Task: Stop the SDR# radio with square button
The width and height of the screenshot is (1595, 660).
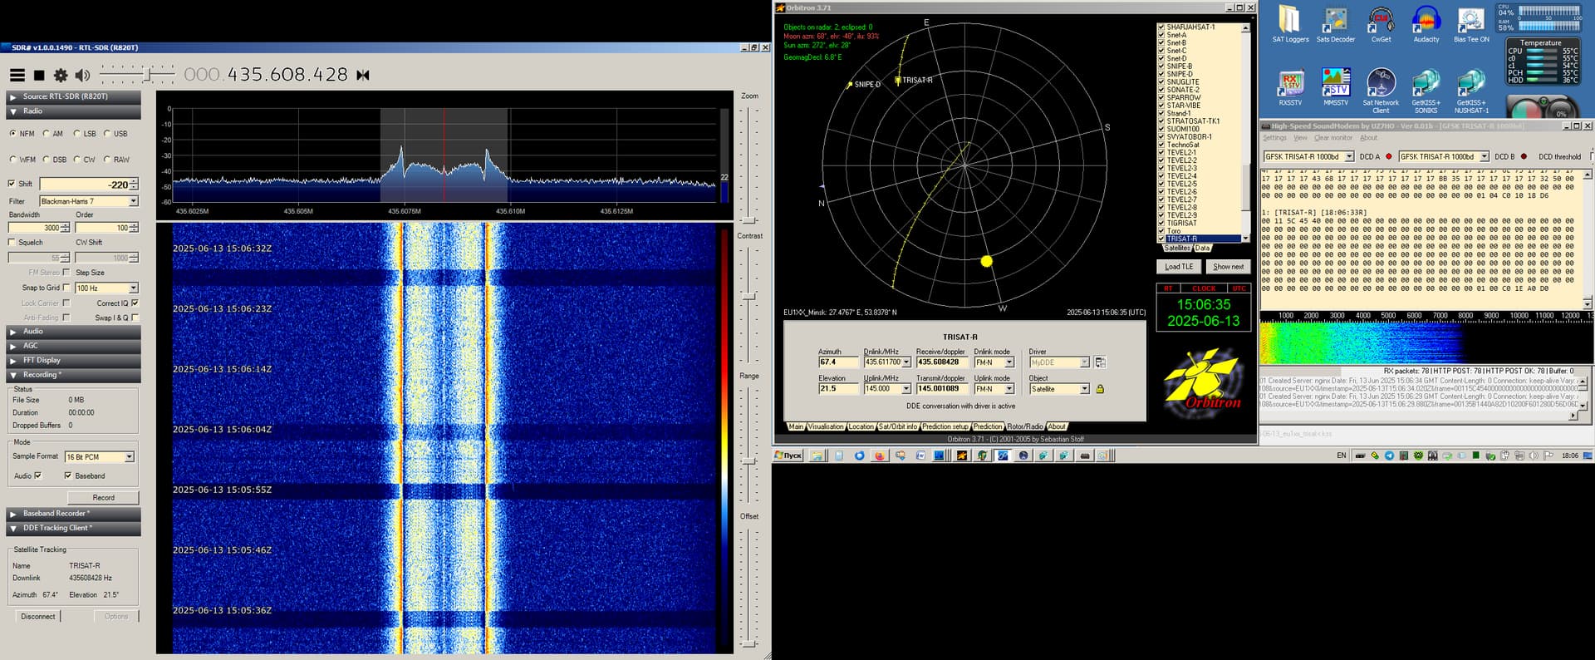Action: click(x=39, y=75)
